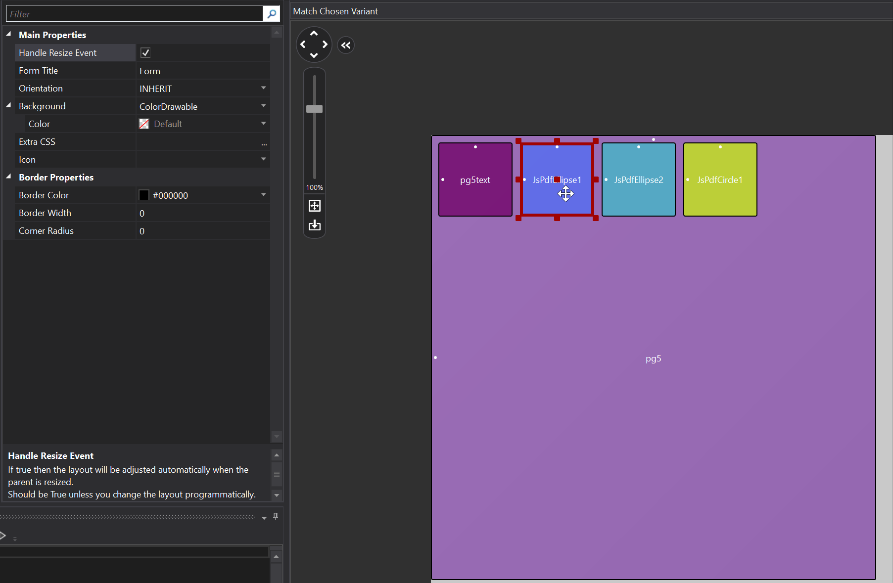This screenshot has height=583, width=893.
Task: Click the Match Chosen Variant menu item
Action: pos(335,11)
